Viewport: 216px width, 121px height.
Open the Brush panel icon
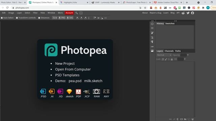click(152, 33)
